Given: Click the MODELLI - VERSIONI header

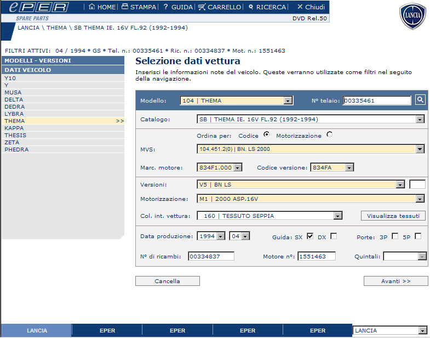Looking at the screenshot, I should (63, 60).
